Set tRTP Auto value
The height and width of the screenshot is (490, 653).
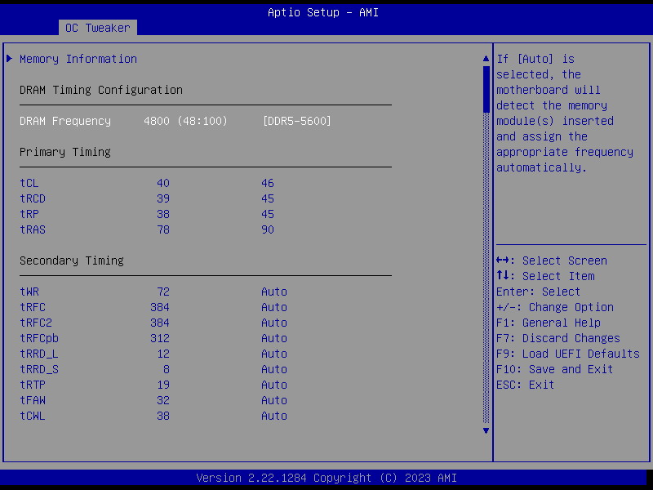(x=274, y=385)
